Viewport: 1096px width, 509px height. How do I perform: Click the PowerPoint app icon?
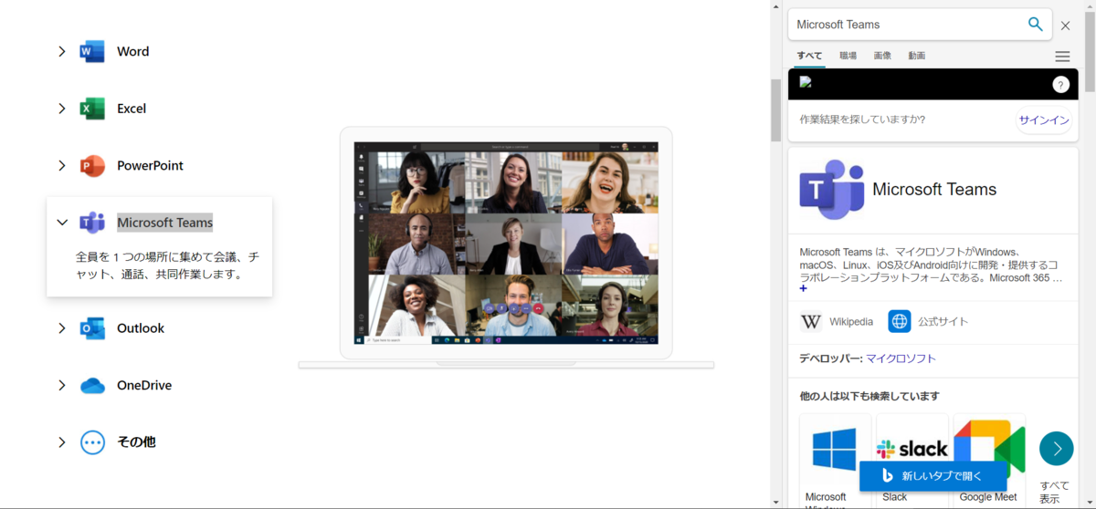pyautogui.click(x=92, y=166)
